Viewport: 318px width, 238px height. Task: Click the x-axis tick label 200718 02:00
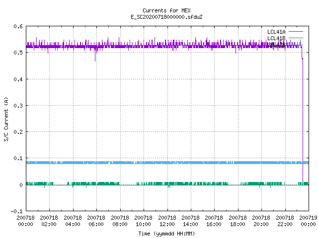(49, 221)
